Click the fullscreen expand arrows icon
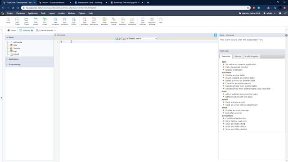Viewport: 288px width, 162px height. 285,13
